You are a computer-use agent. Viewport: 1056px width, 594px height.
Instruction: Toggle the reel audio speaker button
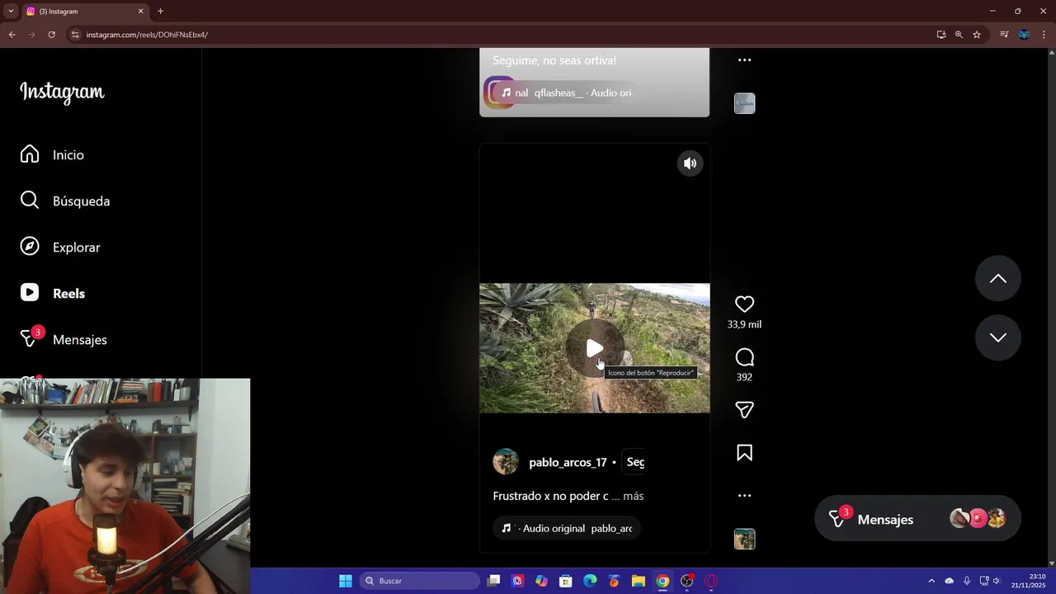[x=690, y=163]
